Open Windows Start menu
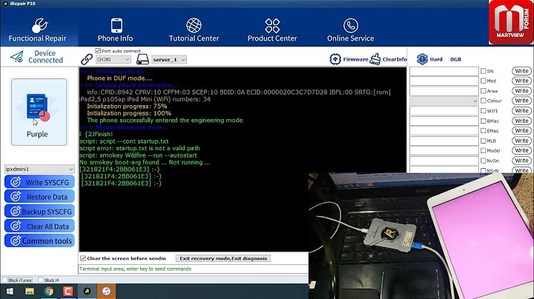This screenshot has width=534, height=299. (x=10, y=291)
